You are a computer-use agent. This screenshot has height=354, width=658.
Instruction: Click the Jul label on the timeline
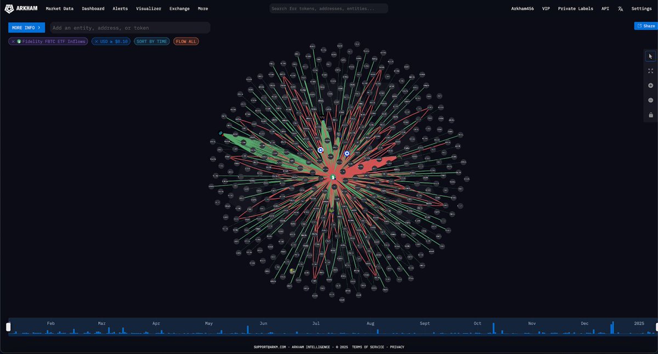point(316,323)
